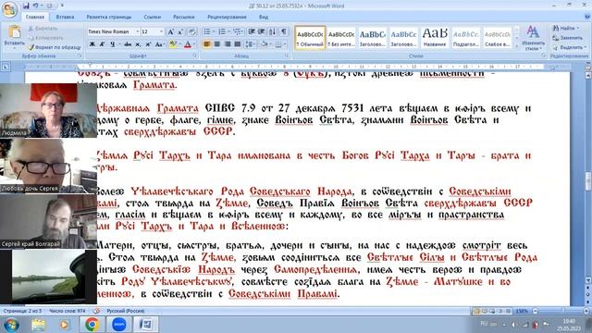
Task: Shrink font size with the A-down icon
Action: tap(180, 32)
